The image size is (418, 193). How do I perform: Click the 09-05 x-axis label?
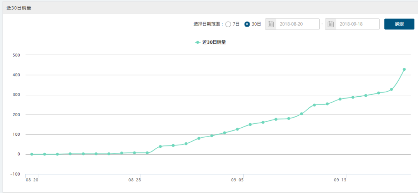pyautogui.click(x=237, y=180)
